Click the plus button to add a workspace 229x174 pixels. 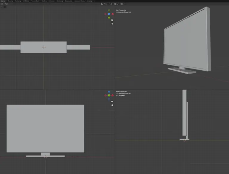(94, 1)
